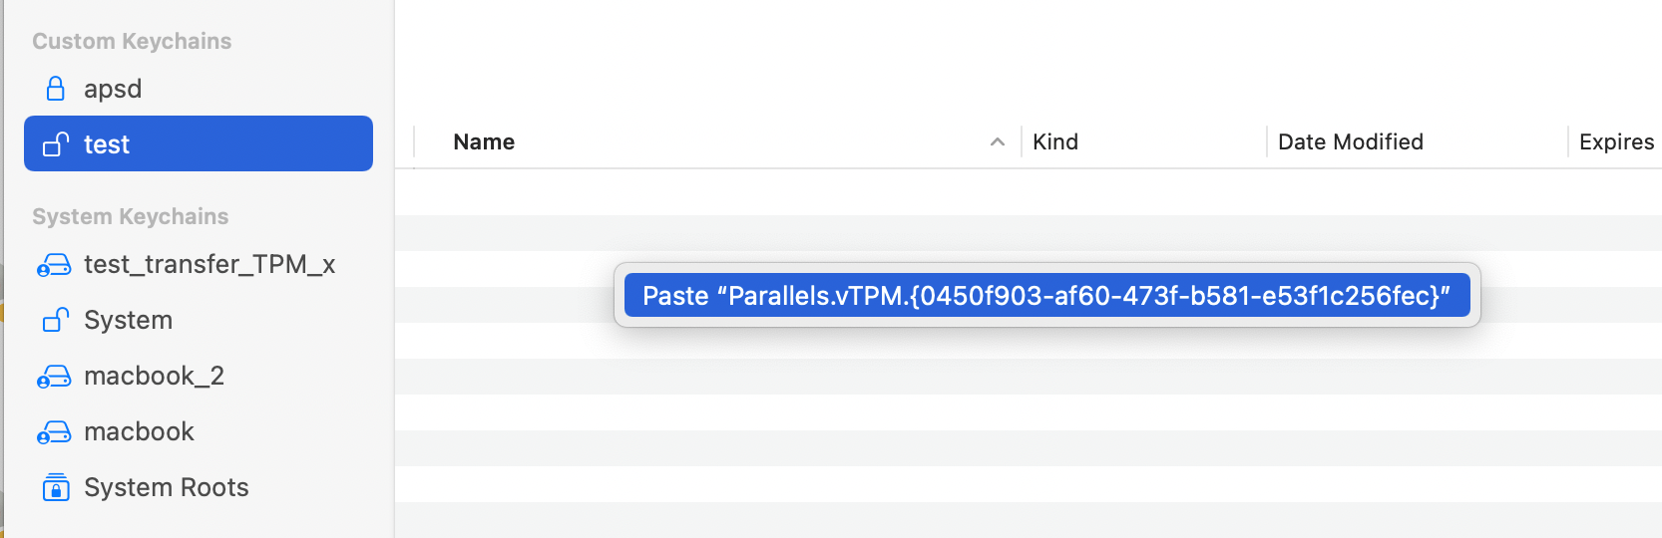Image resolution: width=1662 pixels, height=538 pixels.
Task: Collapse the System Keychains section header
Action: pos(130,216)
